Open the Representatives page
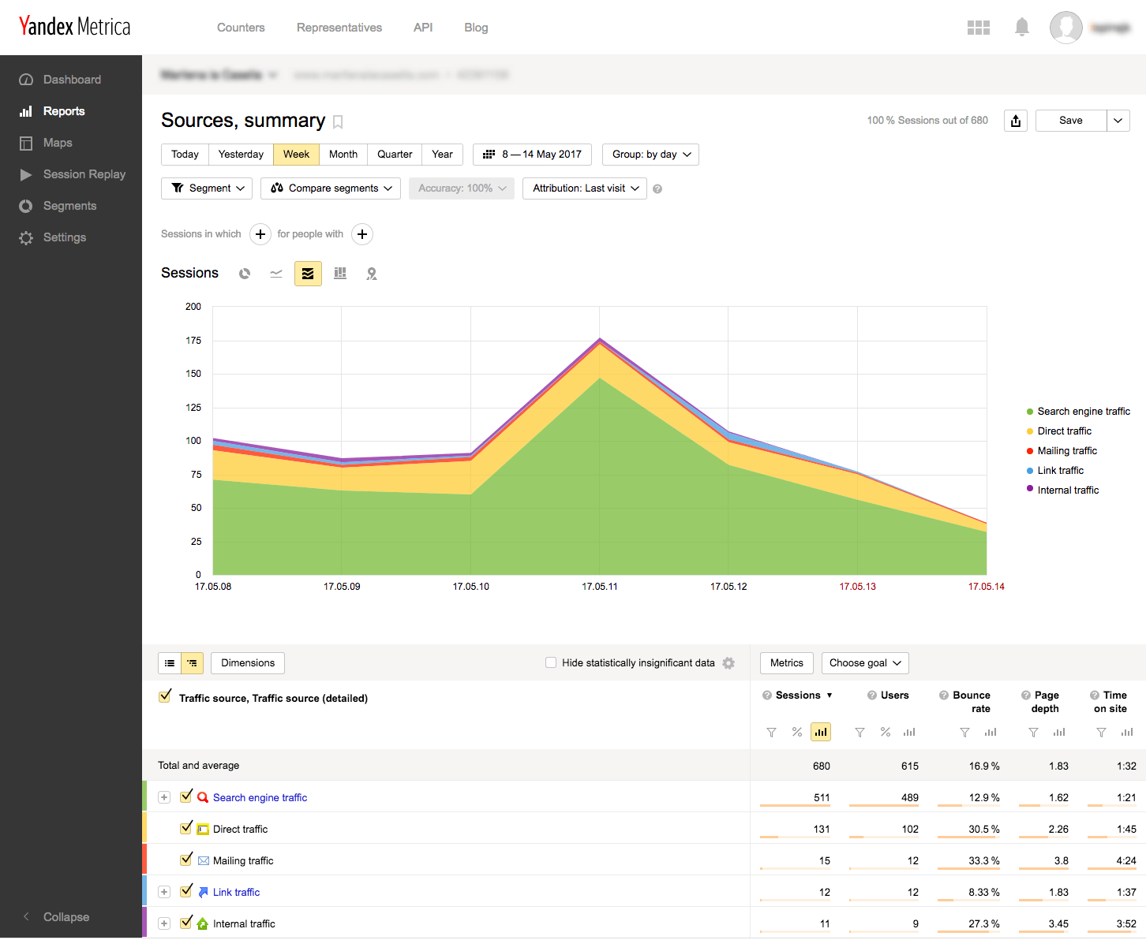The width and height of the screenshot is (1146, 940). pyautogui.click(x=339, y=28)
